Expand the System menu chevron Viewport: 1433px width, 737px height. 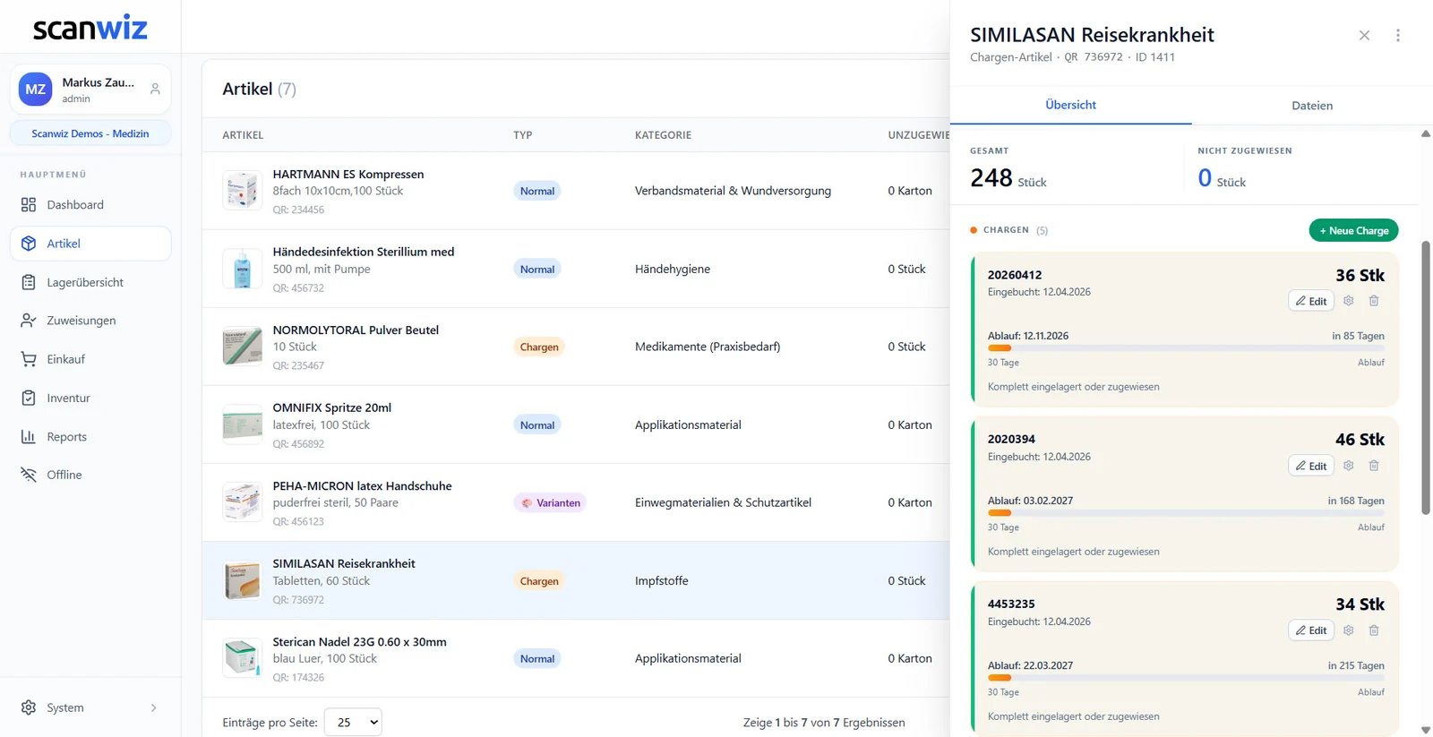point(154,707)
